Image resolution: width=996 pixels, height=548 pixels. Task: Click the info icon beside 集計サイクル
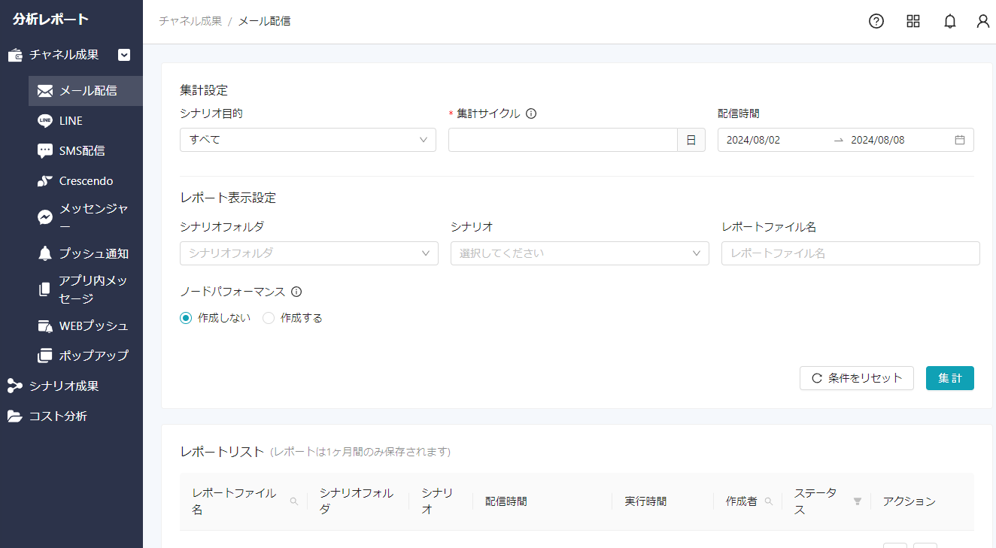tap(531, 113)
